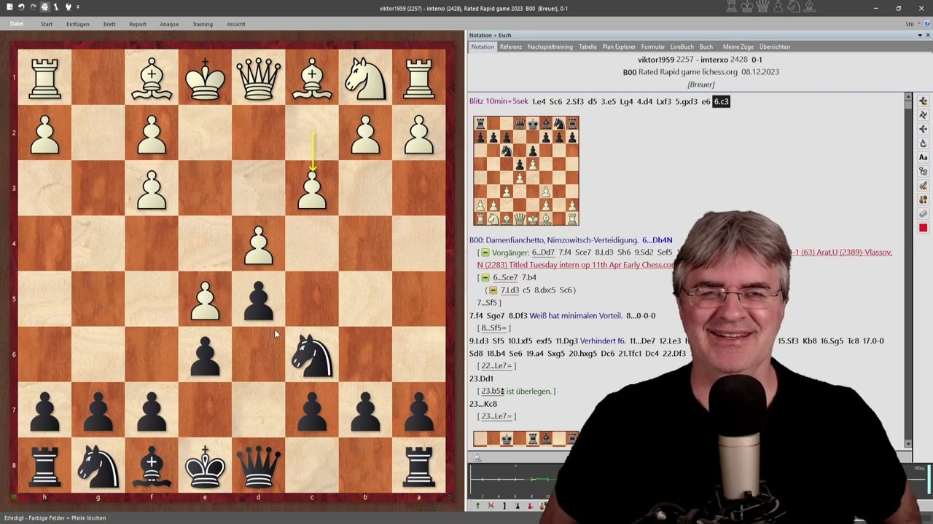Viewport: 933px width, 524px height.
Task: Open the Start ribbon tab
Action: (47, 24)
